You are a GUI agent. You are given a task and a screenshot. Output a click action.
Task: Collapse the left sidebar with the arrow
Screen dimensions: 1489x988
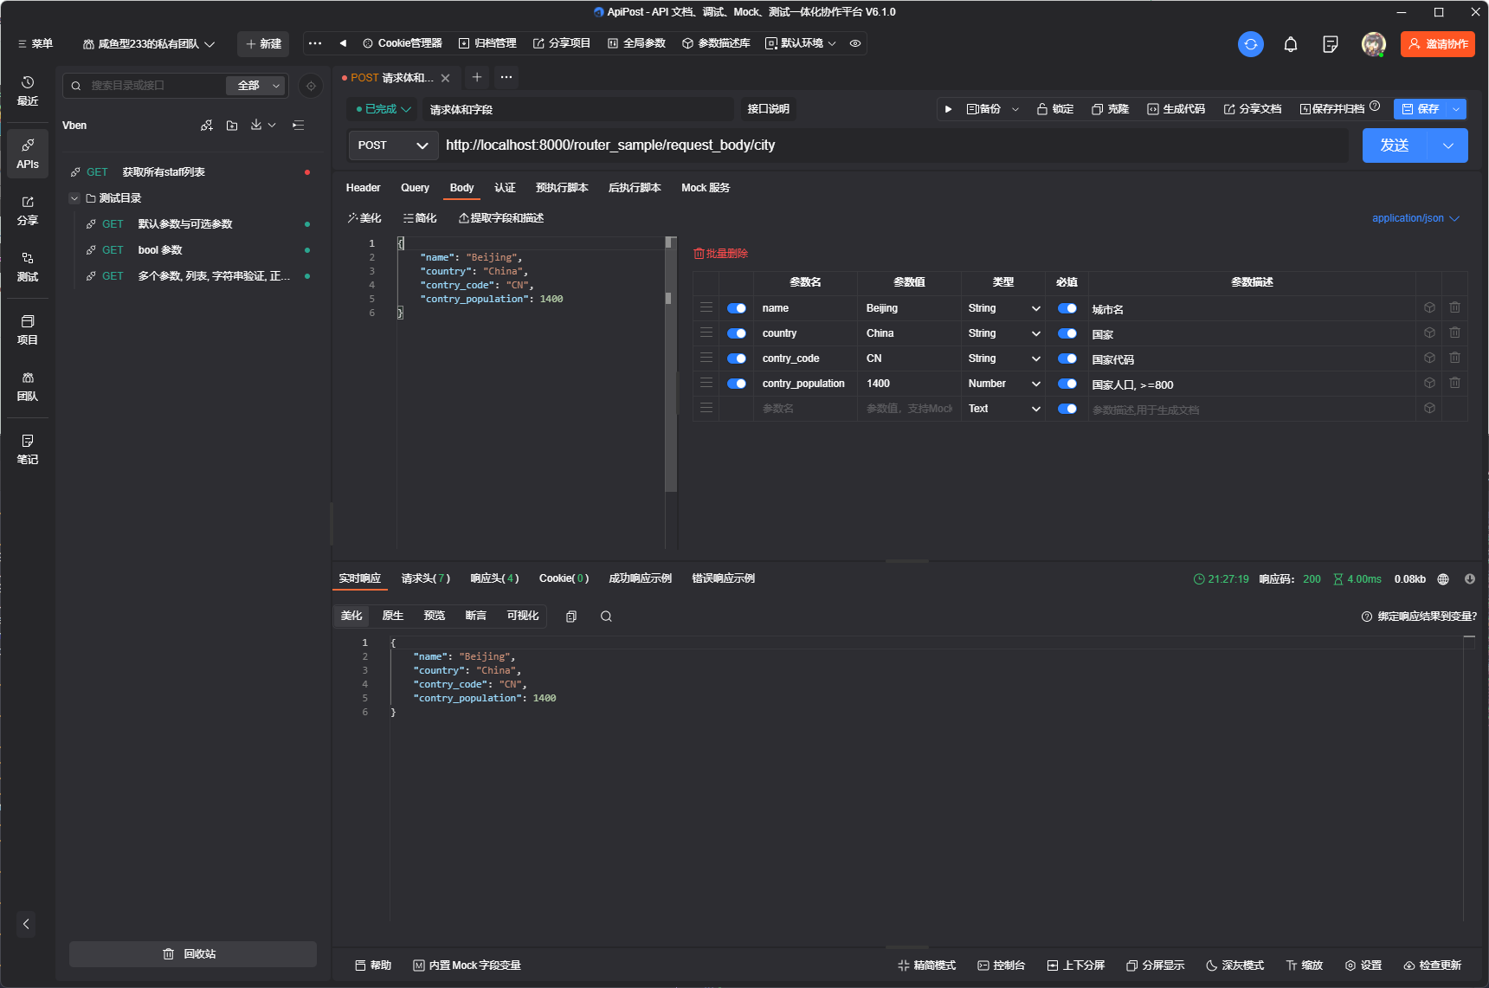coord(26,924)
